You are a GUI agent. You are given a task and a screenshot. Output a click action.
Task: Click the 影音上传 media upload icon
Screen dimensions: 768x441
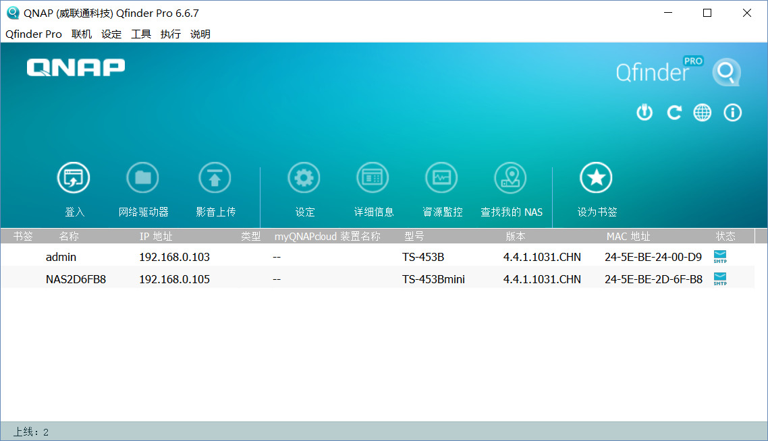[215, 177]
